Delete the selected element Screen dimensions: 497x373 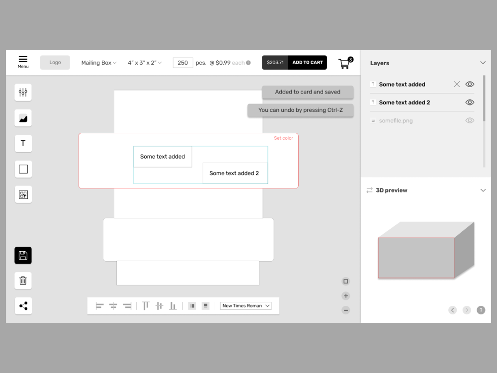click(x=23, y=280)
